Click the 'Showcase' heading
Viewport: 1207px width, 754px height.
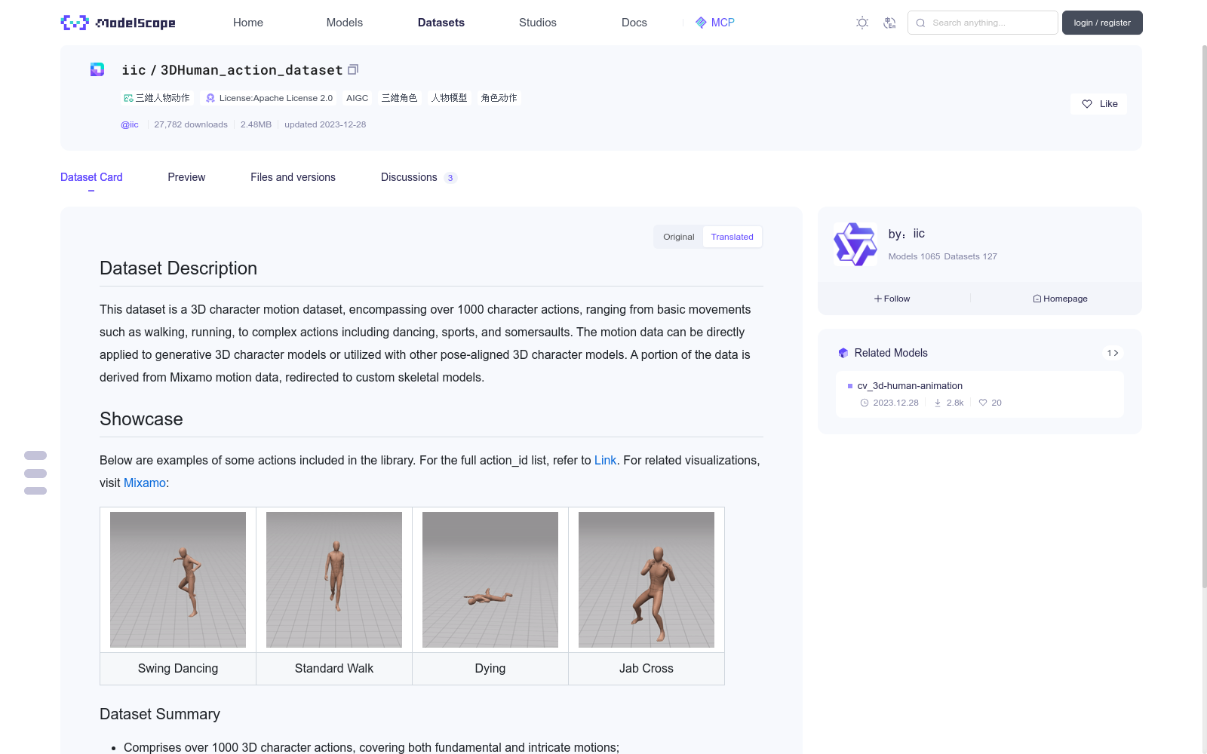point(141,419)
